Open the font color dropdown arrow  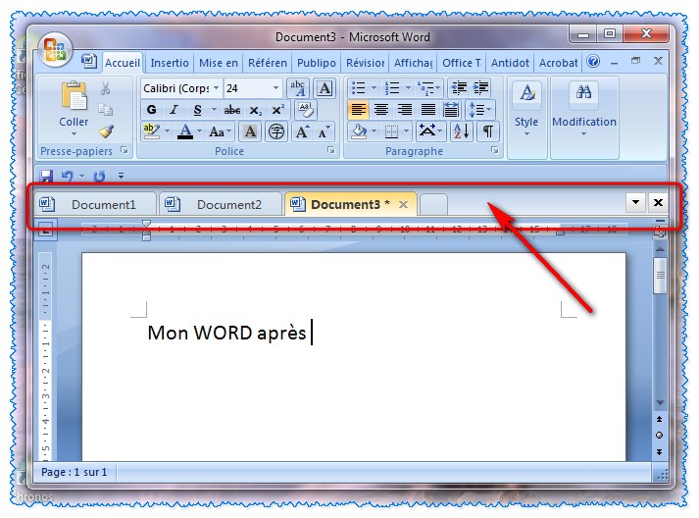click(199, 131)
